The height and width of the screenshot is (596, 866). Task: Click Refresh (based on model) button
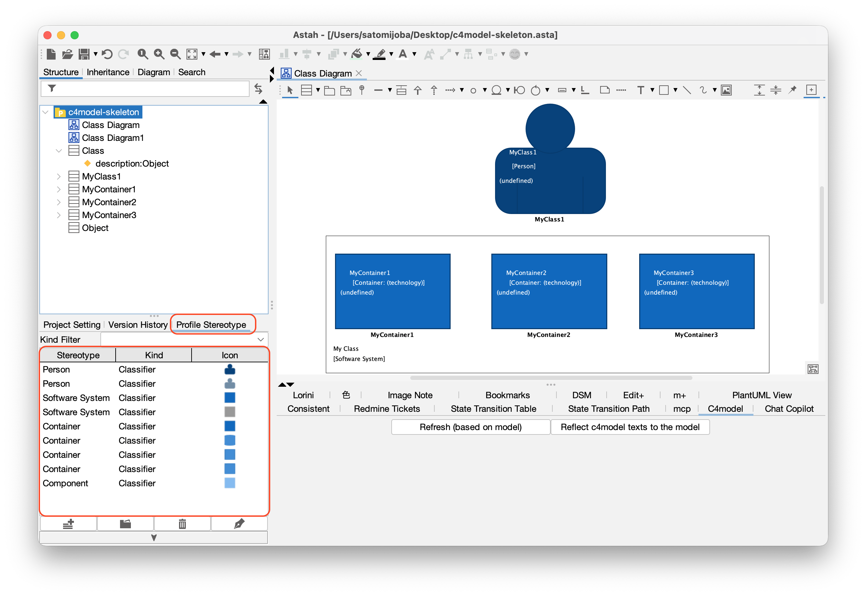(x=470, y=427)
